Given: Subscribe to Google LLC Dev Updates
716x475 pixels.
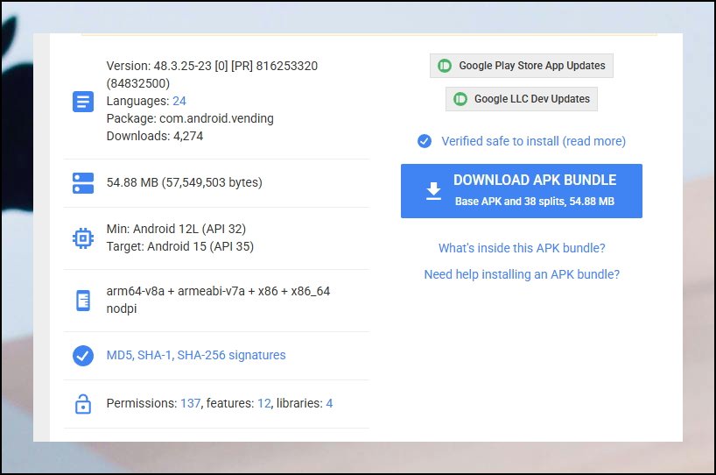Looking at the screenshot, I should tap(522, 99).
